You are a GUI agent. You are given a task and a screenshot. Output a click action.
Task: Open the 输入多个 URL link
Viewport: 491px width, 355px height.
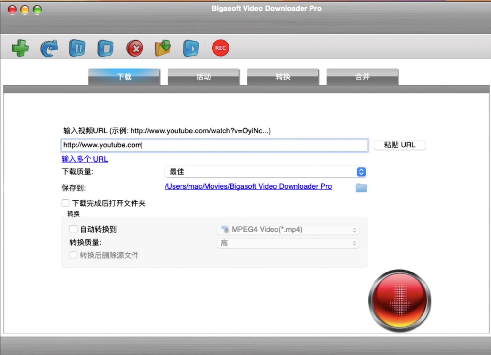[85, 159]
